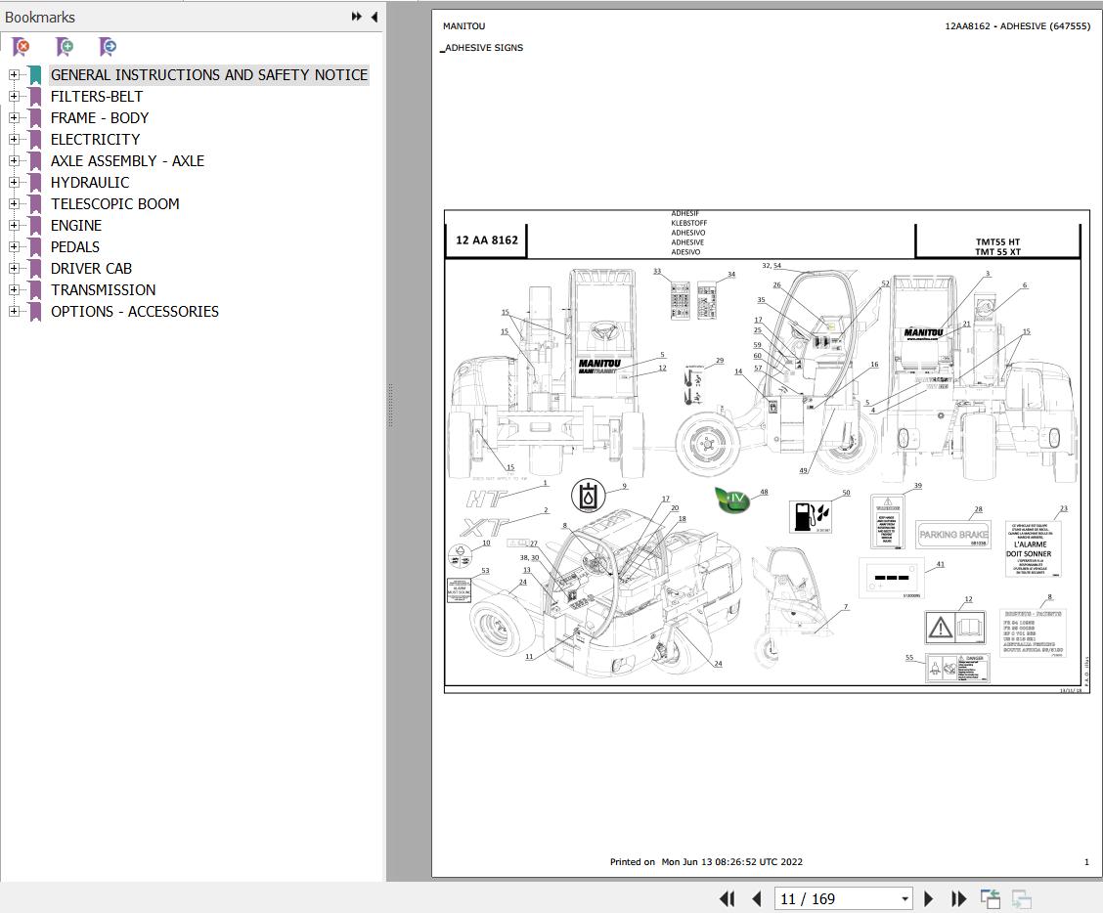Click the "12AA8162 - ADHESIVE (647555)" header text
The image size is (1103, 913).
(x=1017, y=26)
